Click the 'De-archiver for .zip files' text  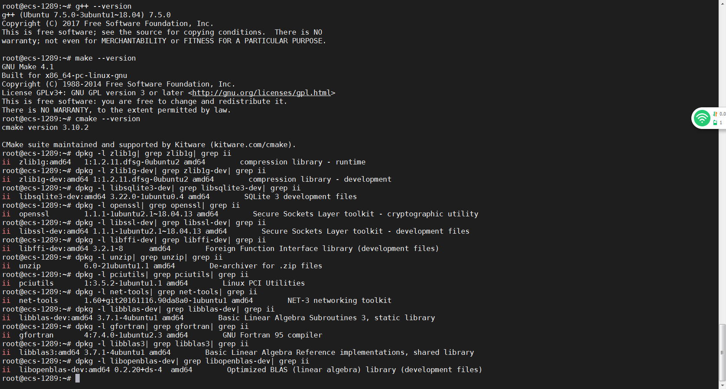266,266
